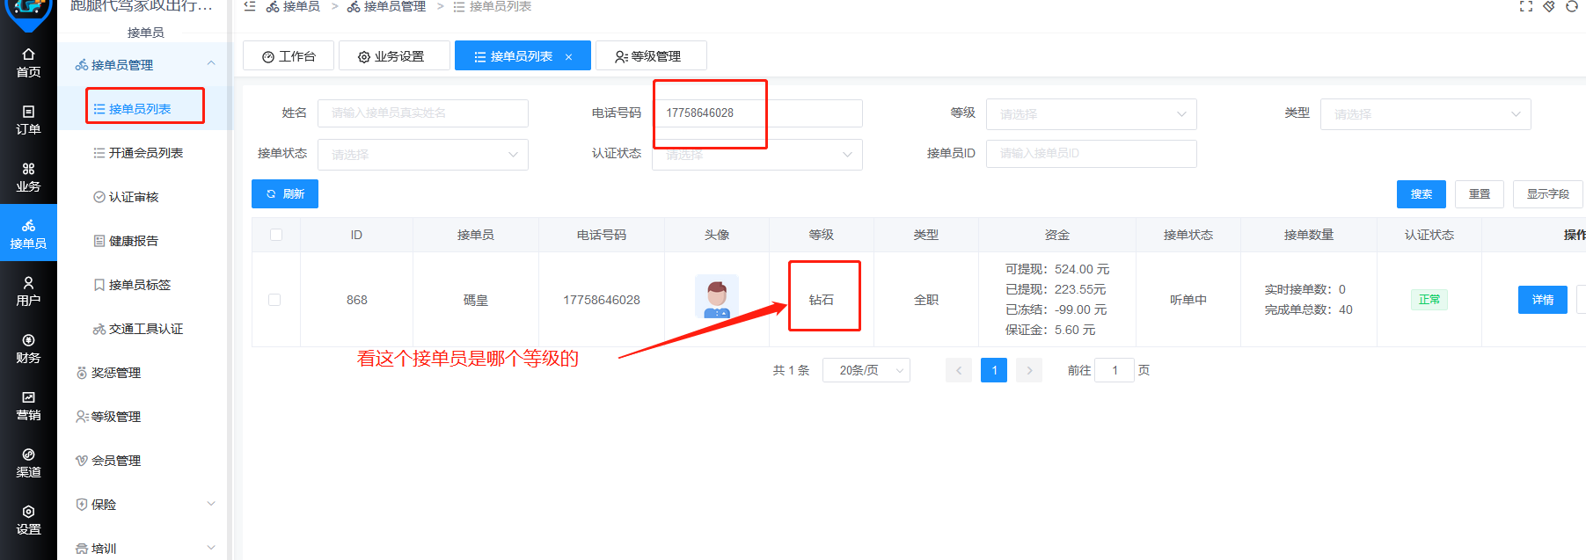The image size is (1586, 560).
Task: Click the theme icon in top bar
Action: [1549, 6]
